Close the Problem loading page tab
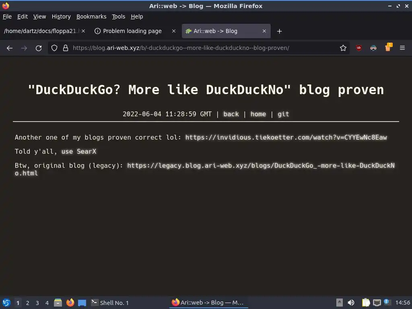 [x=174, y=31]
